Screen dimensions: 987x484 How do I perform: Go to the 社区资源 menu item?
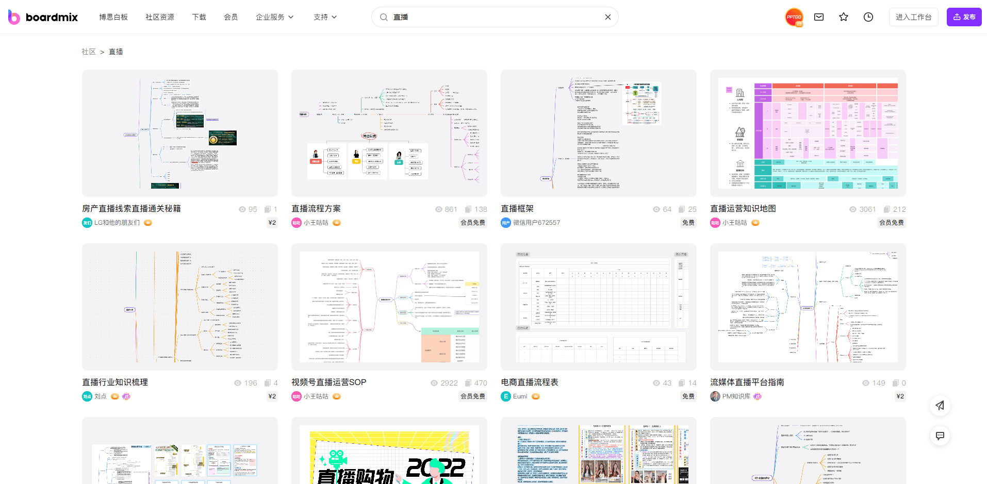(160, 17)
